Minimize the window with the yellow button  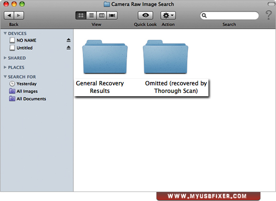tap(14, 4)
